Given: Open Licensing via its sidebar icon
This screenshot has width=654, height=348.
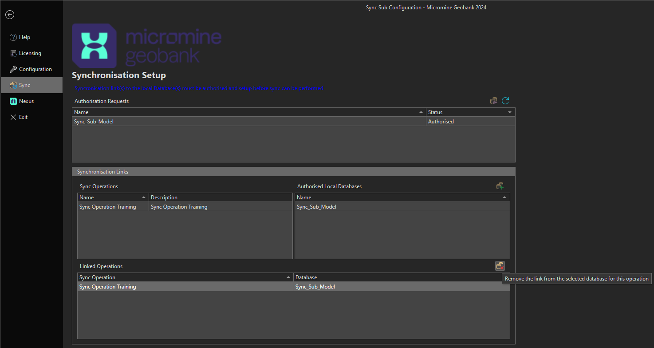Looking at the screenshot, I should (x=13, y=53).
